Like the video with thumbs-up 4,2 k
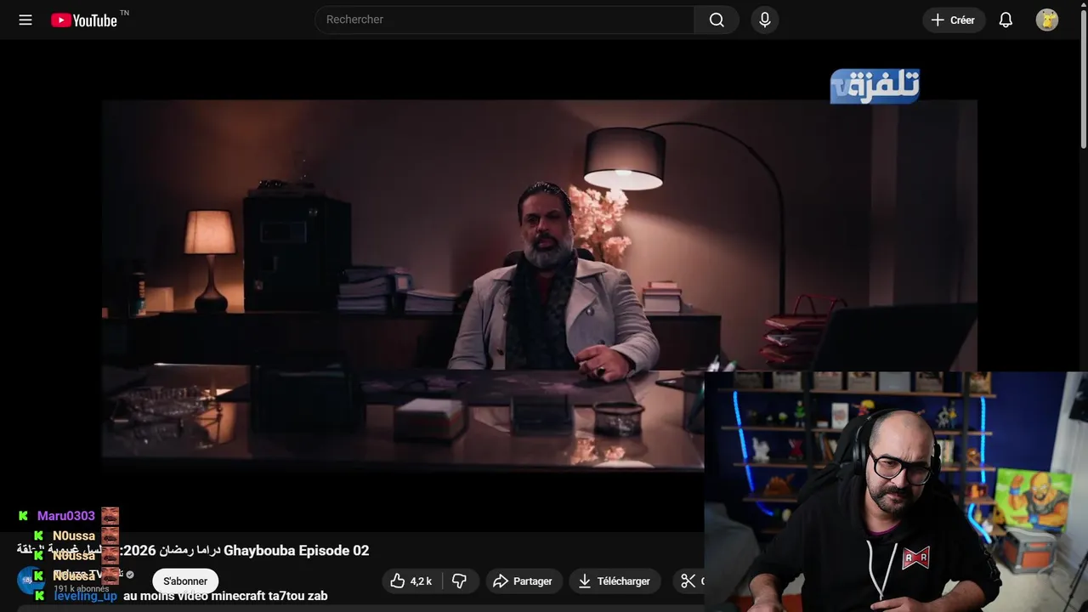Image resolution: width=1088 pixels, height=612 pixels. [411, 581]
